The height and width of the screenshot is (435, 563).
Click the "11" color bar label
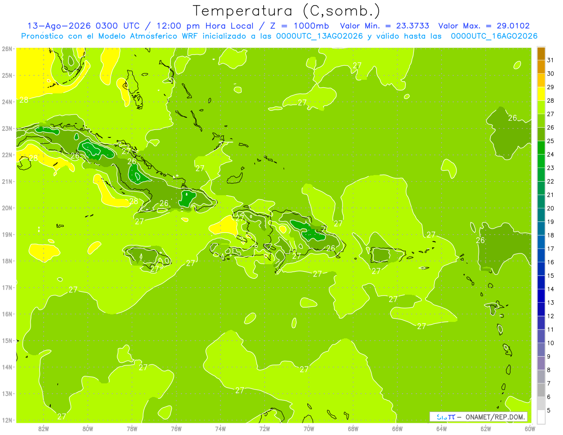(x=551, y=329)
